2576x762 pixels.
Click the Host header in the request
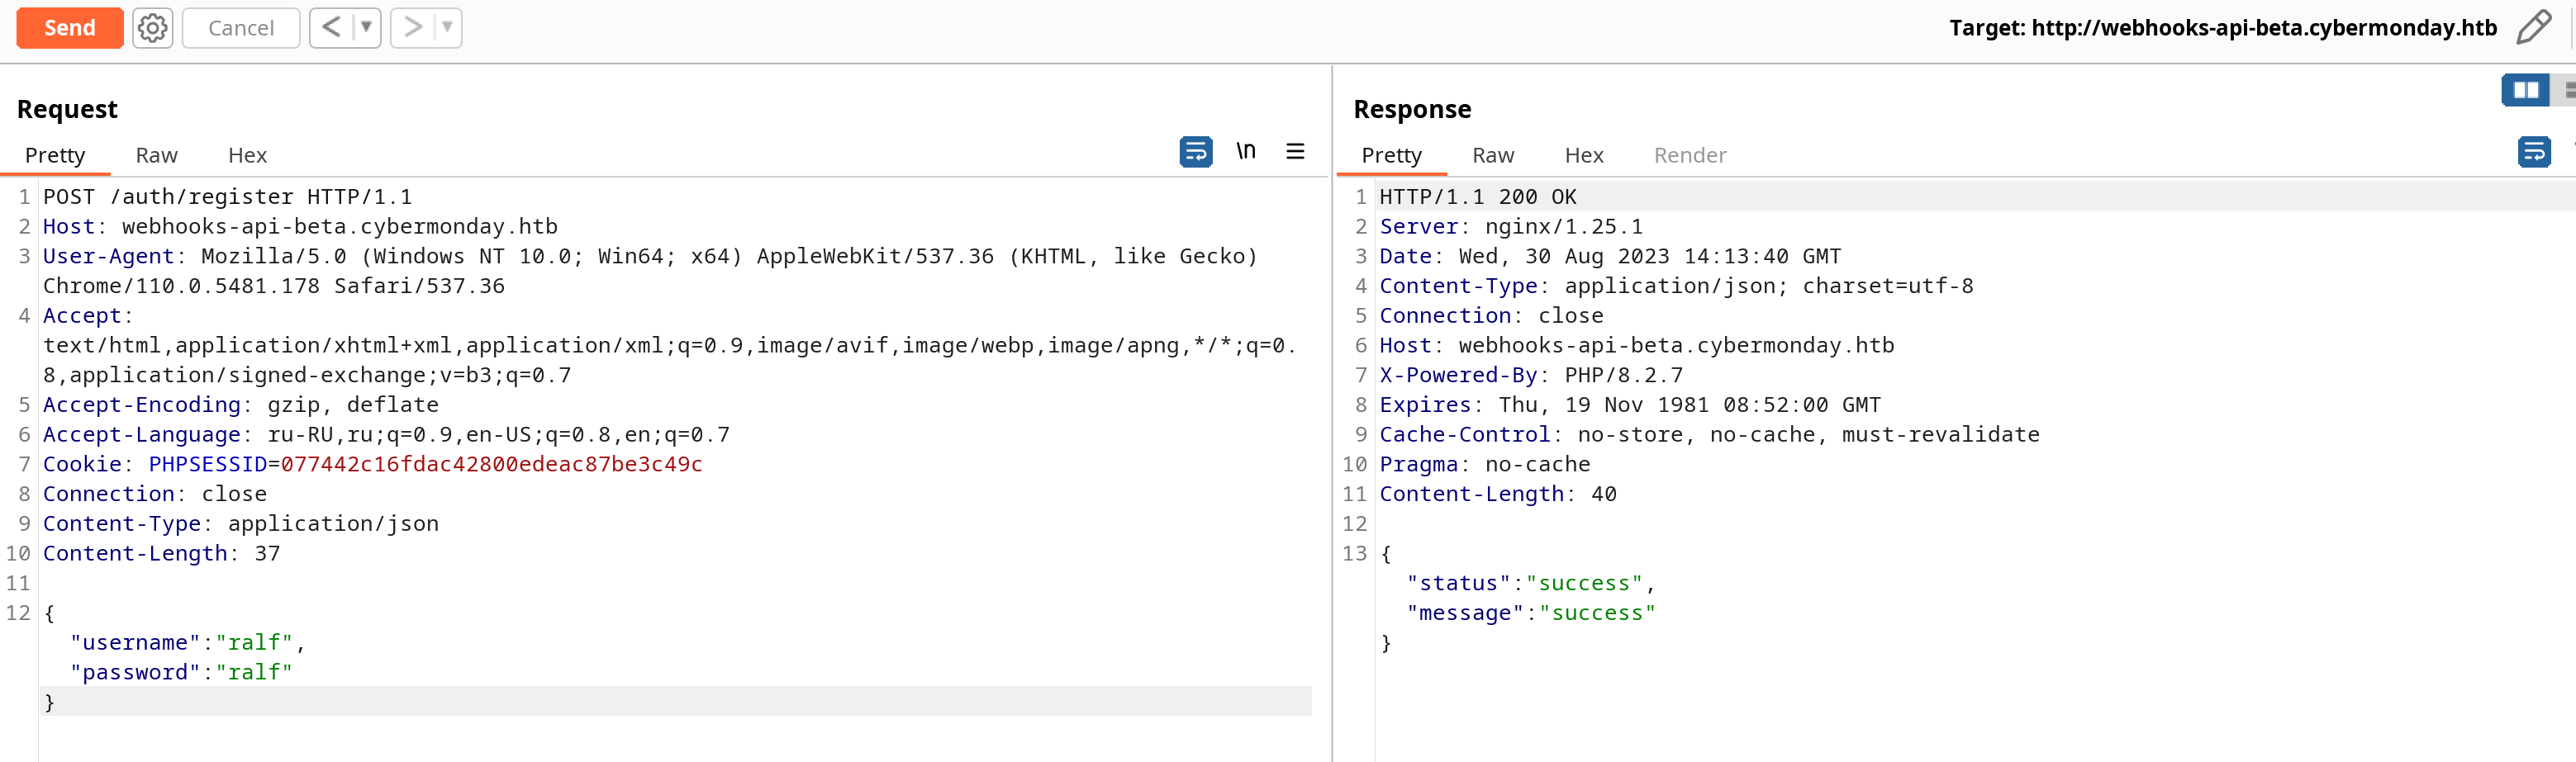pyautogui.click(x=300, y=227)
